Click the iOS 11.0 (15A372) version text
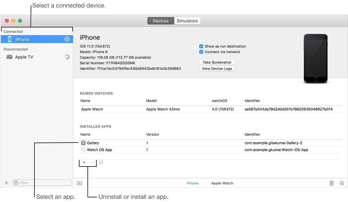 95,46
